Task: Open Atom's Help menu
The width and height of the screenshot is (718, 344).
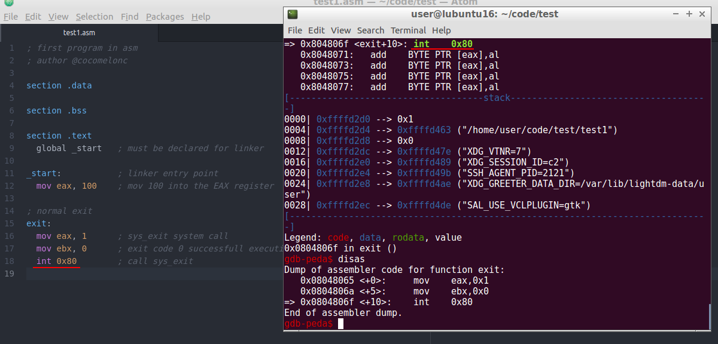Action: (201, 17)
